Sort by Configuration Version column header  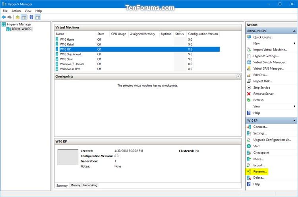pyautogui.click(x=203, y=34)
